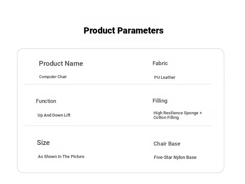
Task: Click the word Leather in the Fabric value
Action: (168, 78)
